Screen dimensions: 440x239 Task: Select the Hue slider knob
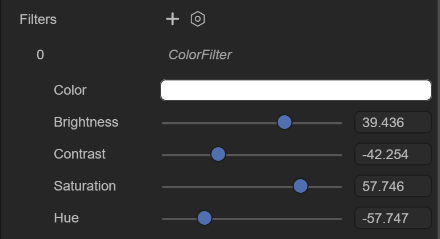coord(205,218)
